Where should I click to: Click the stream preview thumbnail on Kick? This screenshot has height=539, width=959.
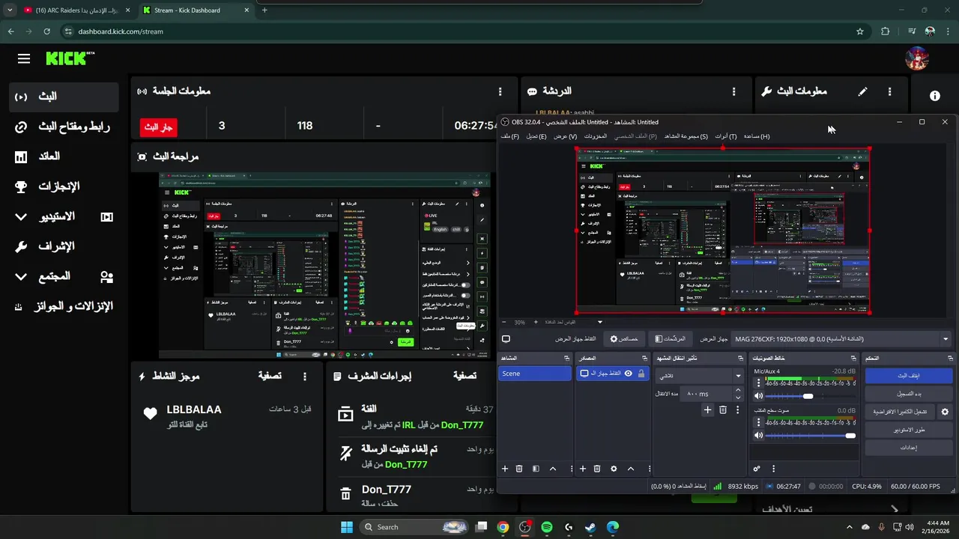point(324,265)
